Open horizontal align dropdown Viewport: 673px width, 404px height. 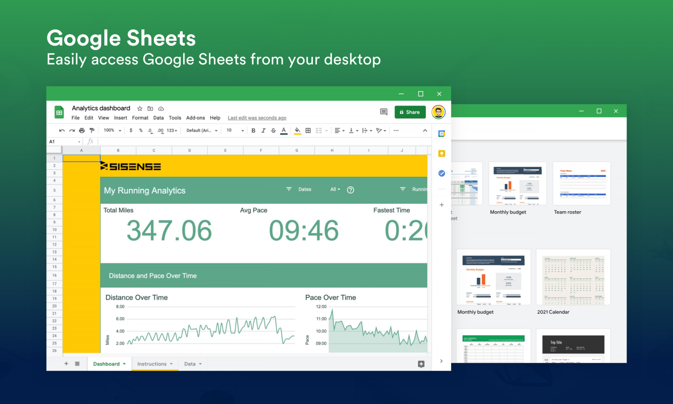click(x=340, y=131)
